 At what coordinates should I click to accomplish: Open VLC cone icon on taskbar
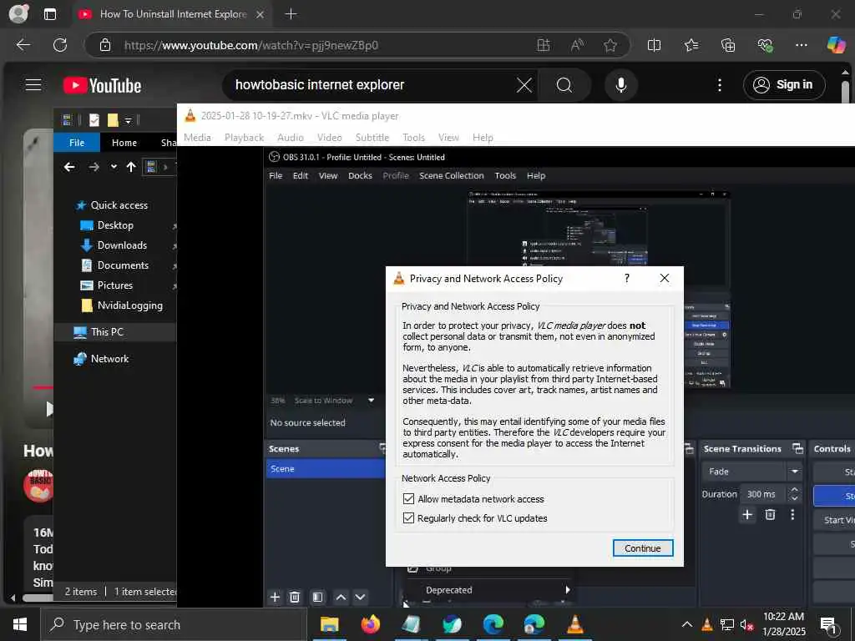point(574,624)
